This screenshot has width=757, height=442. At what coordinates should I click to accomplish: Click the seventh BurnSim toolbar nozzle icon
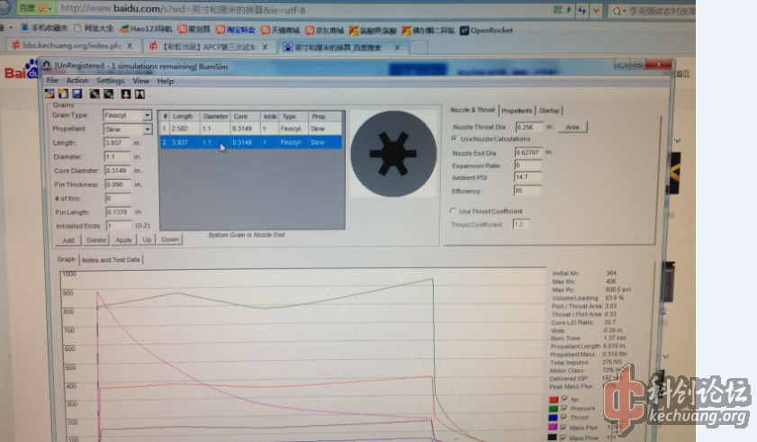pyautogui.click(x=140, y=95)
